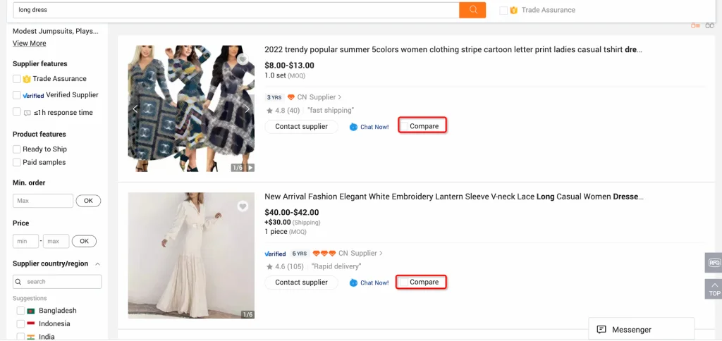
Task: Open the Messenger panel
Action: coord(641,329)
